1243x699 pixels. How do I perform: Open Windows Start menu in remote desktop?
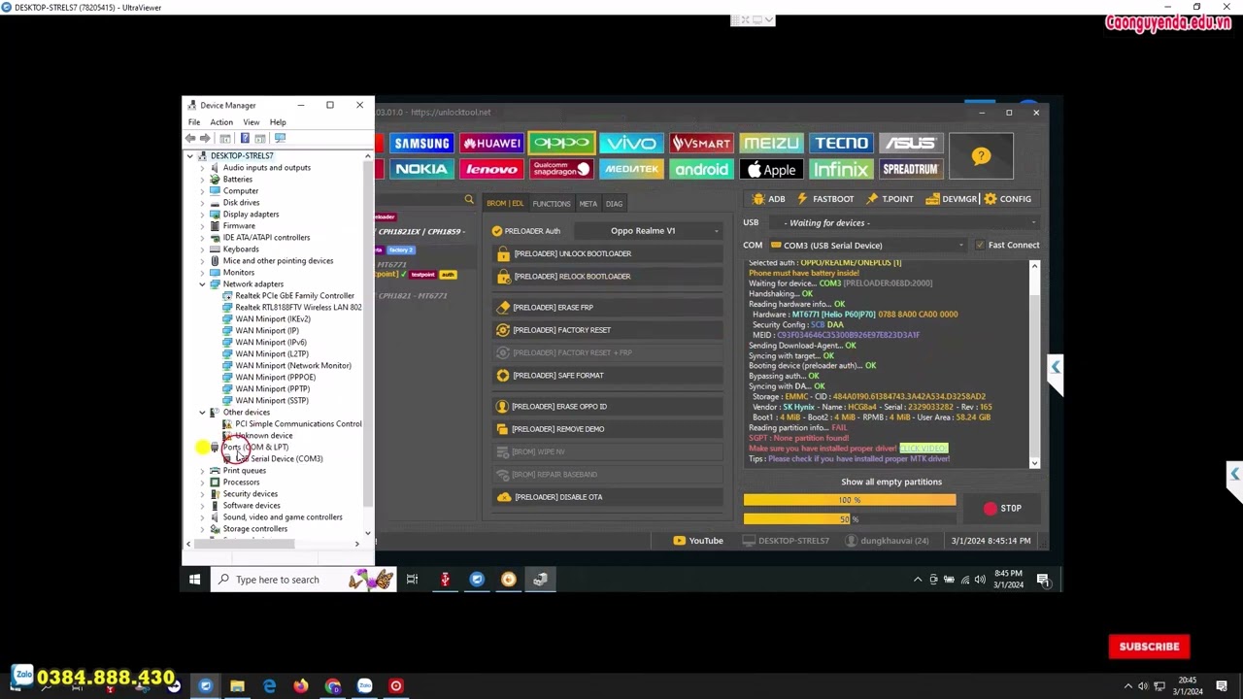coord(194,580)
